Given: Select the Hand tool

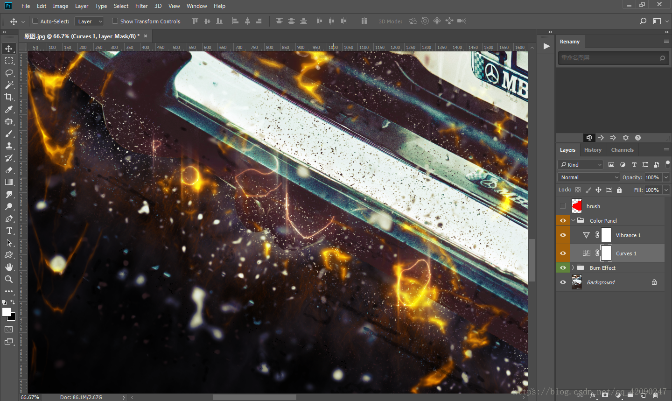Looking at the screenshot, I should pos(9,267).
